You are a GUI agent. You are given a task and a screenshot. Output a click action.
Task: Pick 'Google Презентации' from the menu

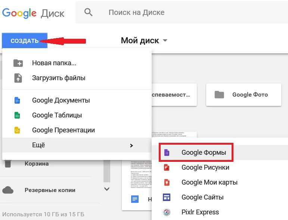point(77,130)
